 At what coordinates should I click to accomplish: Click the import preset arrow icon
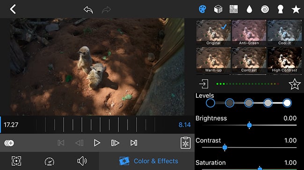203,84
